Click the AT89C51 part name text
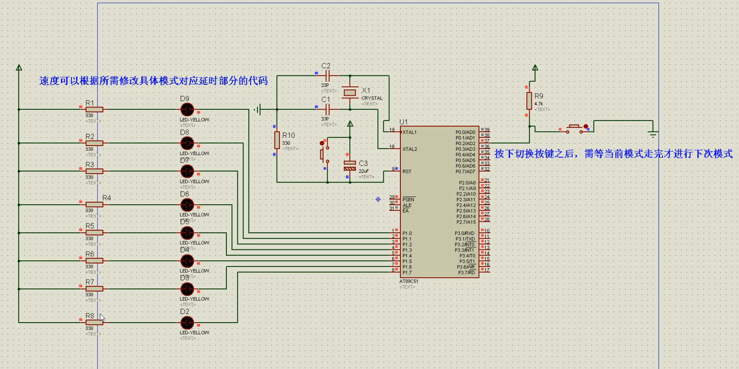This screenshot has height=369, width=739. 408,281
